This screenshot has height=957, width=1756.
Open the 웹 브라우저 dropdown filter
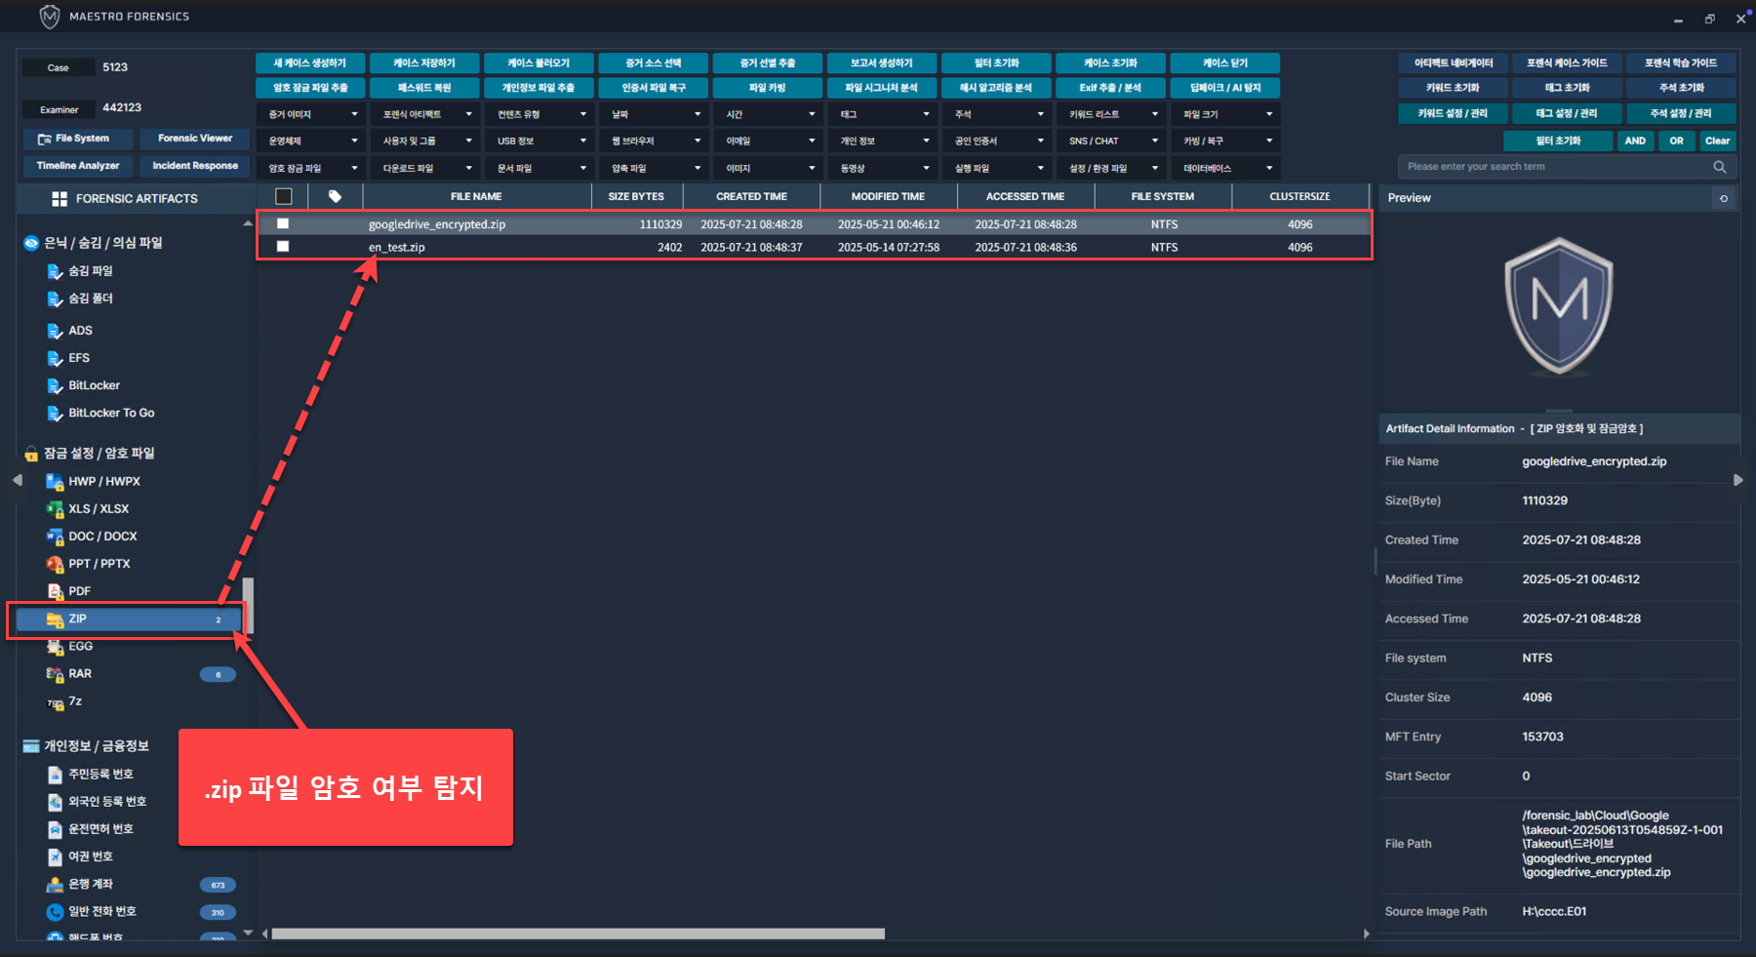pyautogui.click(x=655, y=141)
